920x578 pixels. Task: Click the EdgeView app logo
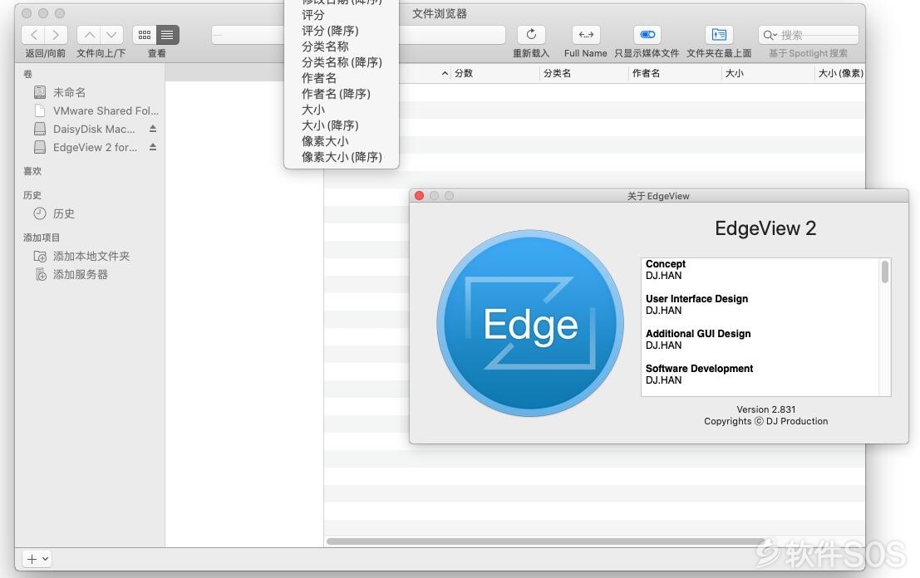pos(530,323)
